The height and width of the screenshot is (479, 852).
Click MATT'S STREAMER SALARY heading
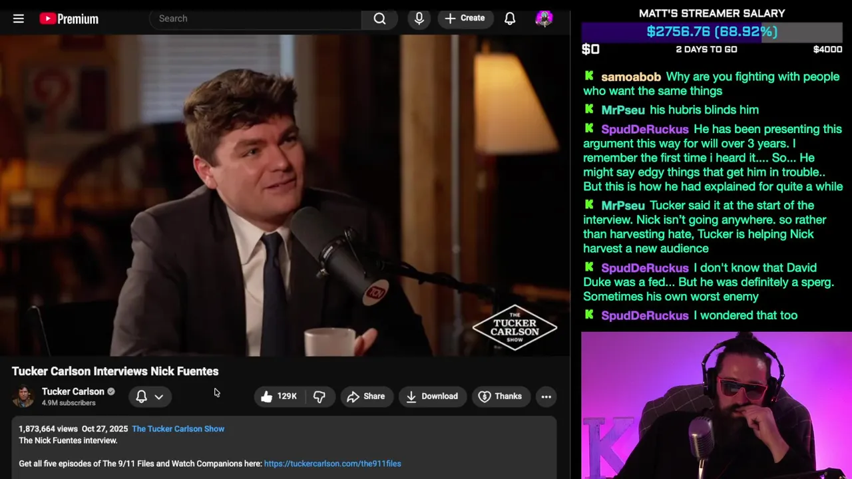point(712,13)
